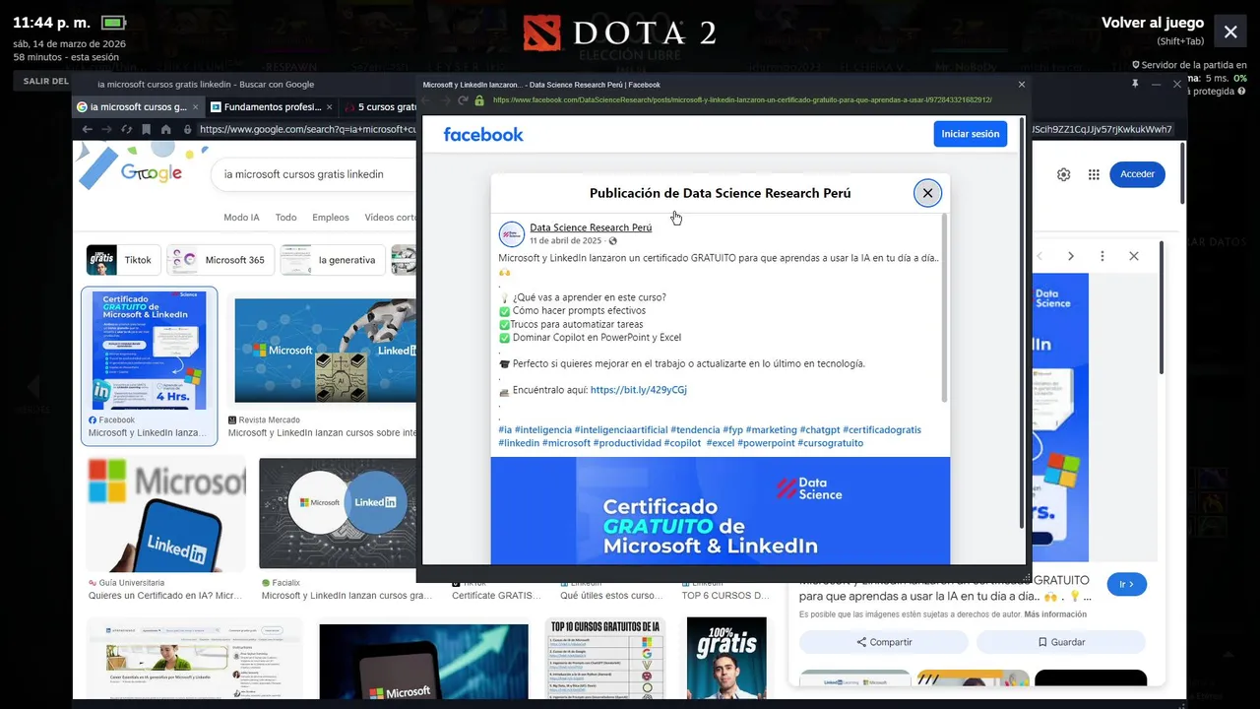Open the Modo IA search tab
The image size is (1260, 709).
241,218
